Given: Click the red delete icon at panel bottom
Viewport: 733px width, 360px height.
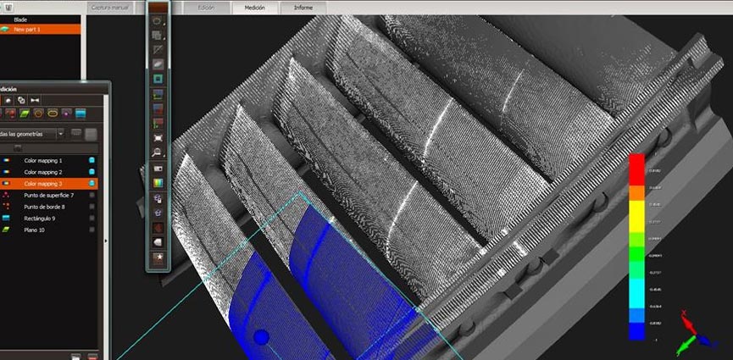Looking at the screenshot, I should (x=92, y=357).
